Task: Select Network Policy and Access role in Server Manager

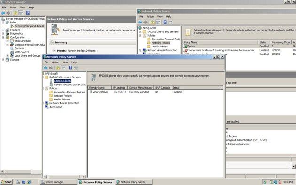Action: pos(29,26)
